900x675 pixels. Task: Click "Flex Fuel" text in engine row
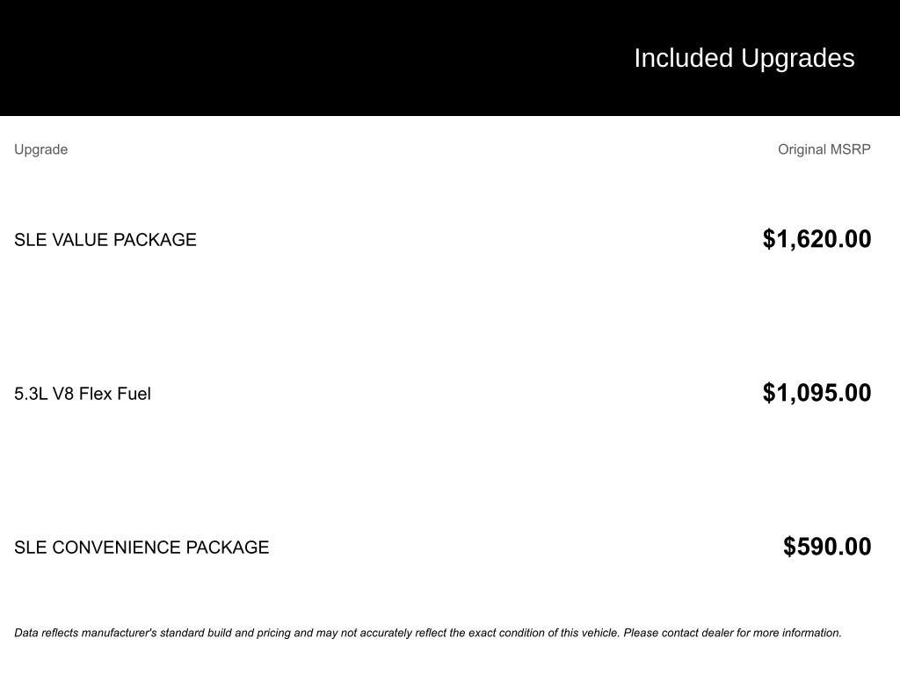click(x=115, y=394)
